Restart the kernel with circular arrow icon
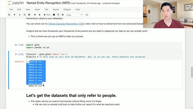The height and width of the screenshot is (109, 193). click(58, 15)
